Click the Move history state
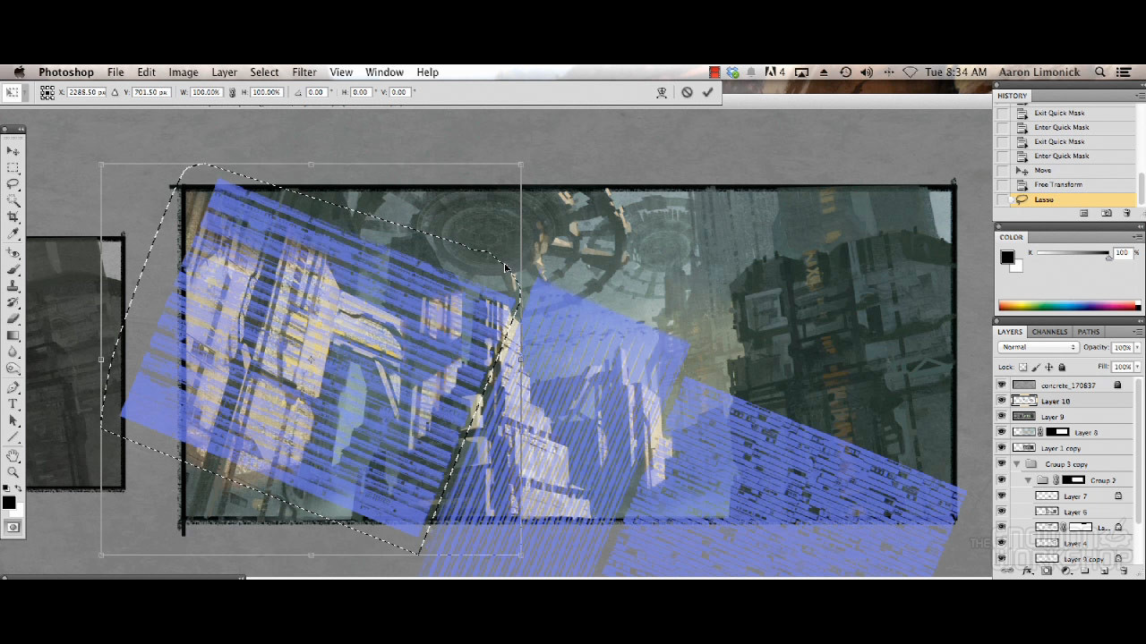 (x=1043, y=171)
